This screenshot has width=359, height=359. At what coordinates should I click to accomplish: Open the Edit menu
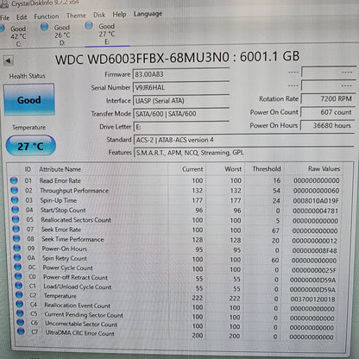coord(22,17)
